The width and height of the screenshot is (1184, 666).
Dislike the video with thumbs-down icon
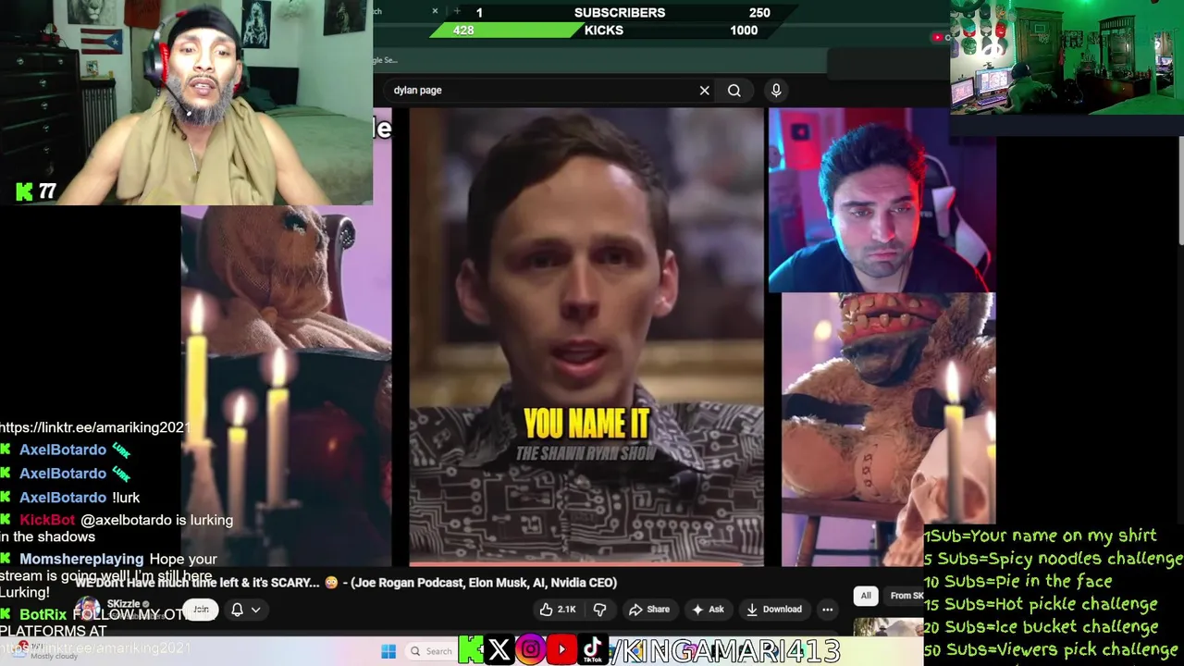tap(599, 610)
